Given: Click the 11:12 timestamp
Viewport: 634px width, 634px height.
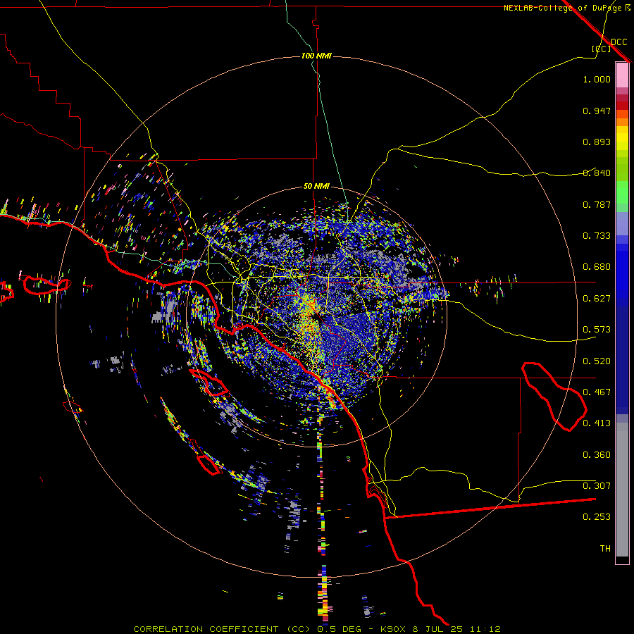Looking at the screenshot, I should [x=485, y=629].
